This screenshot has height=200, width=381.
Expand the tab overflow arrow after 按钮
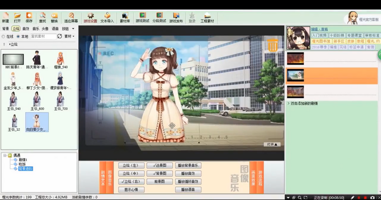pos(73,29)
